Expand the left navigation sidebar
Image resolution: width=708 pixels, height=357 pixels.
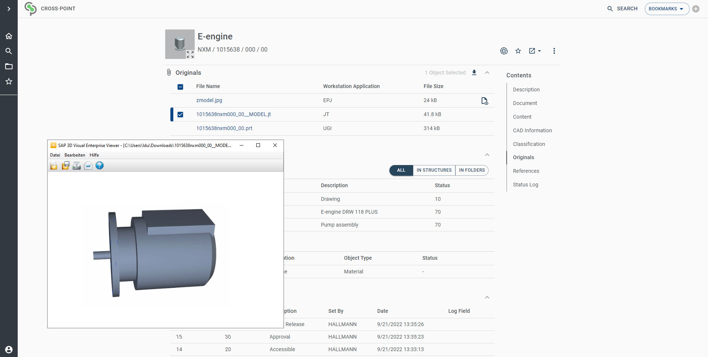click(9, 9)
